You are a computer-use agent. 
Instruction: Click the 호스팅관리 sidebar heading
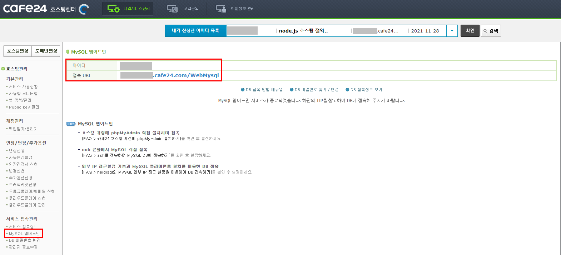tap(17, 69)
